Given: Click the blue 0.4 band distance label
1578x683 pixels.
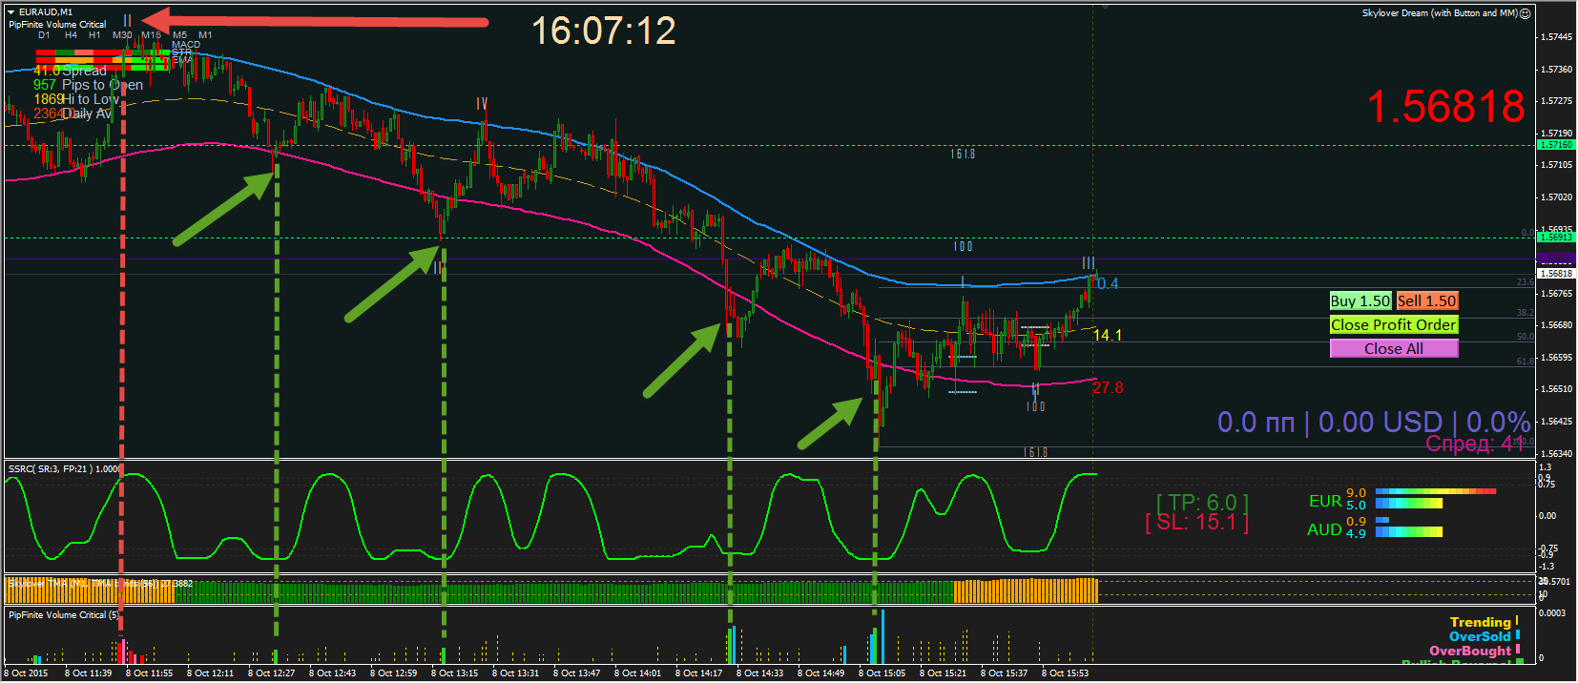Looking at the screenshot, I should [x=1108, y=283].
